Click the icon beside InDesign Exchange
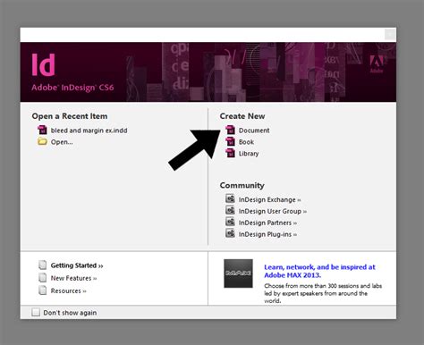Viewport: 424px width, 345px height. 230,198
